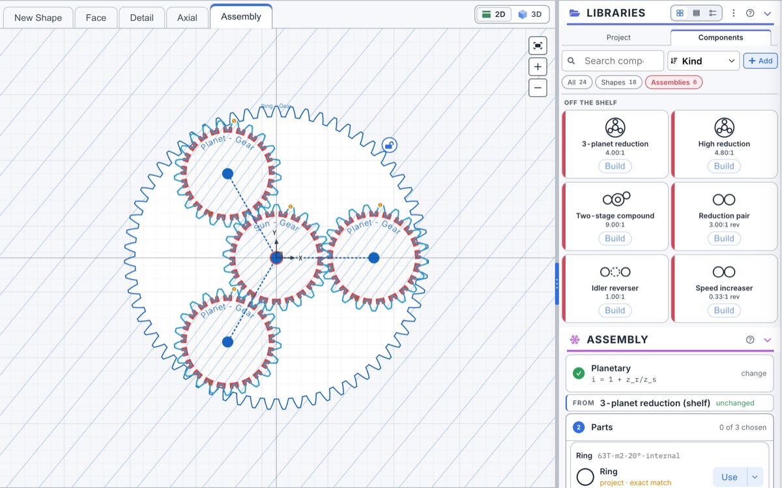Screen dimensions: 782x488
Task: Click the change link for Planetary
Action: [x=753, y=373]
